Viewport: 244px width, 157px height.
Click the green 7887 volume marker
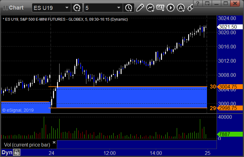click(x=230, y=134)
